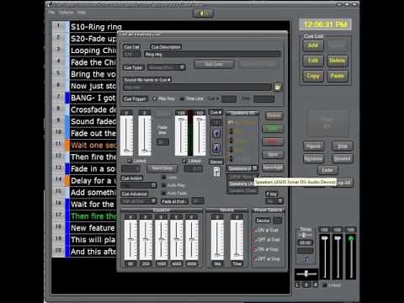Viewport: 404px width, 303px height.
Task: Toggle Linked checkbox below master faders
Action: (324, 285)
